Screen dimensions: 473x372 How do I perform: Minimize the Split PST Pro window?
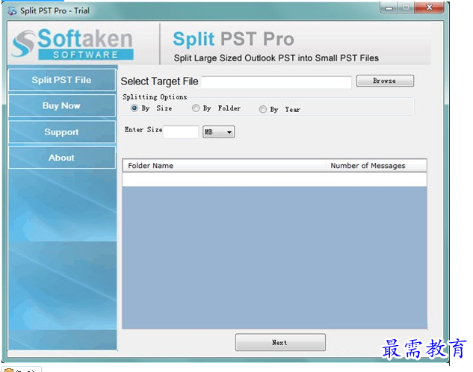[x=389, y=7]
